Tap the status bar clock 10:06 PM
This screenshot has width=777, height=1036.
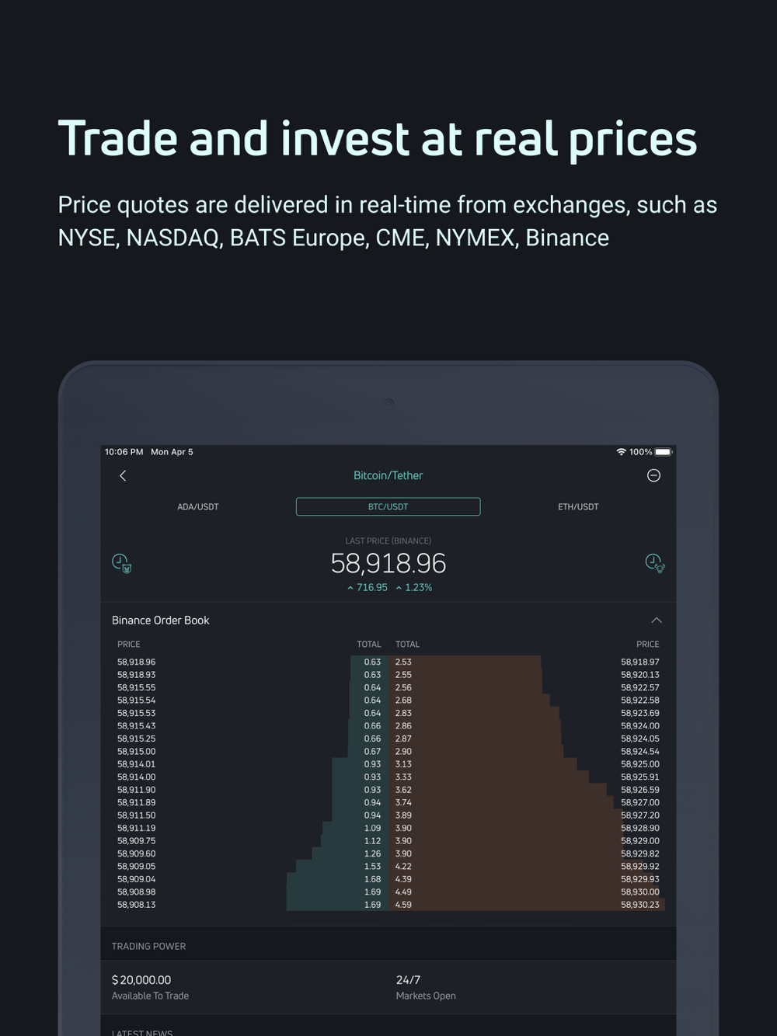tap(124, 452)
